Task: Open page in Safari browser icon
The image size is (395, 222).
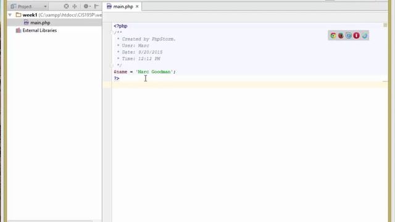Action: click(349, 36)
